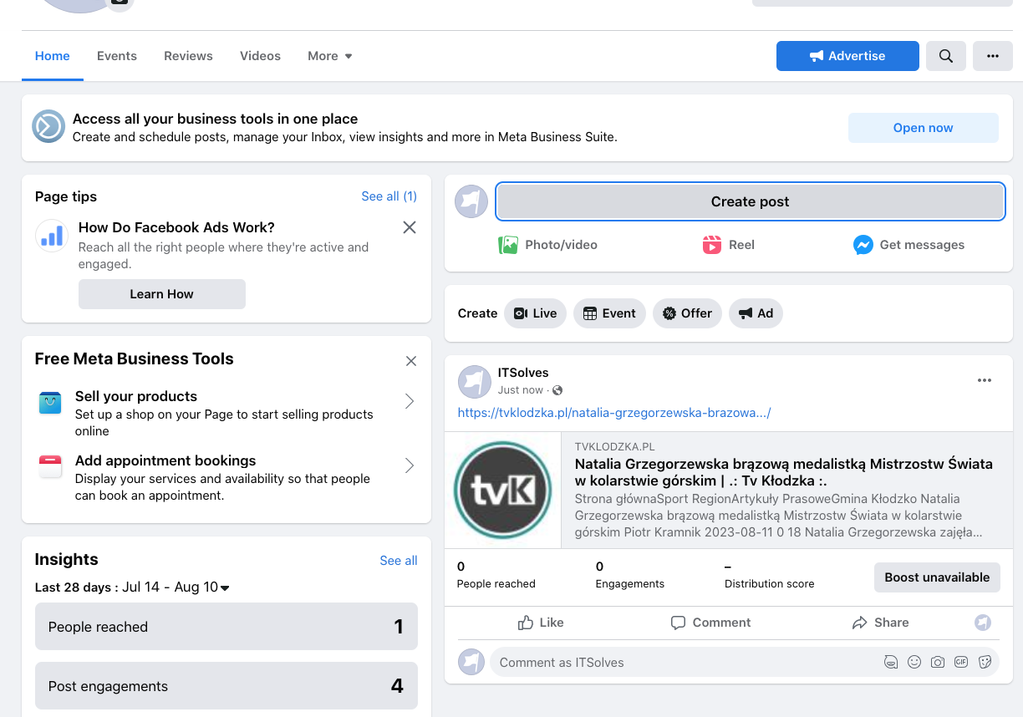Click the Boost unavailable button
Screen dimensions: 1023x717
937,577
